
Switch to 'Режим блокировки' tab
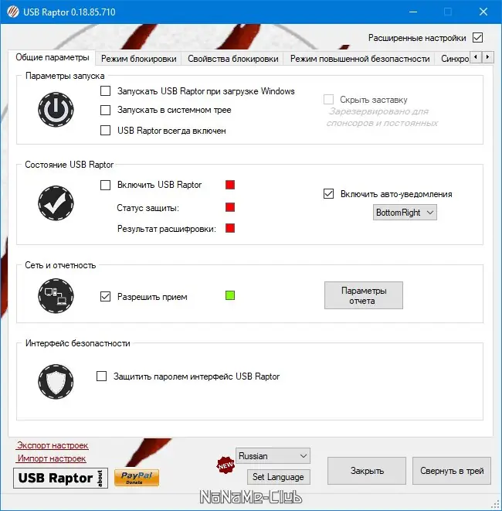click(139, 59)
